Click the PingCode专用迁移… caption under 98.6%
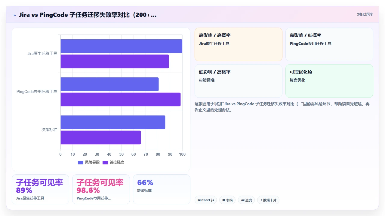The image size is (385, 216). (x=94, y=198)
